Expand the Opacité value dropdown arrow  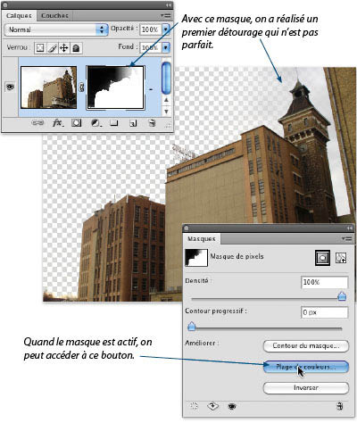click(x=166, y=29)
